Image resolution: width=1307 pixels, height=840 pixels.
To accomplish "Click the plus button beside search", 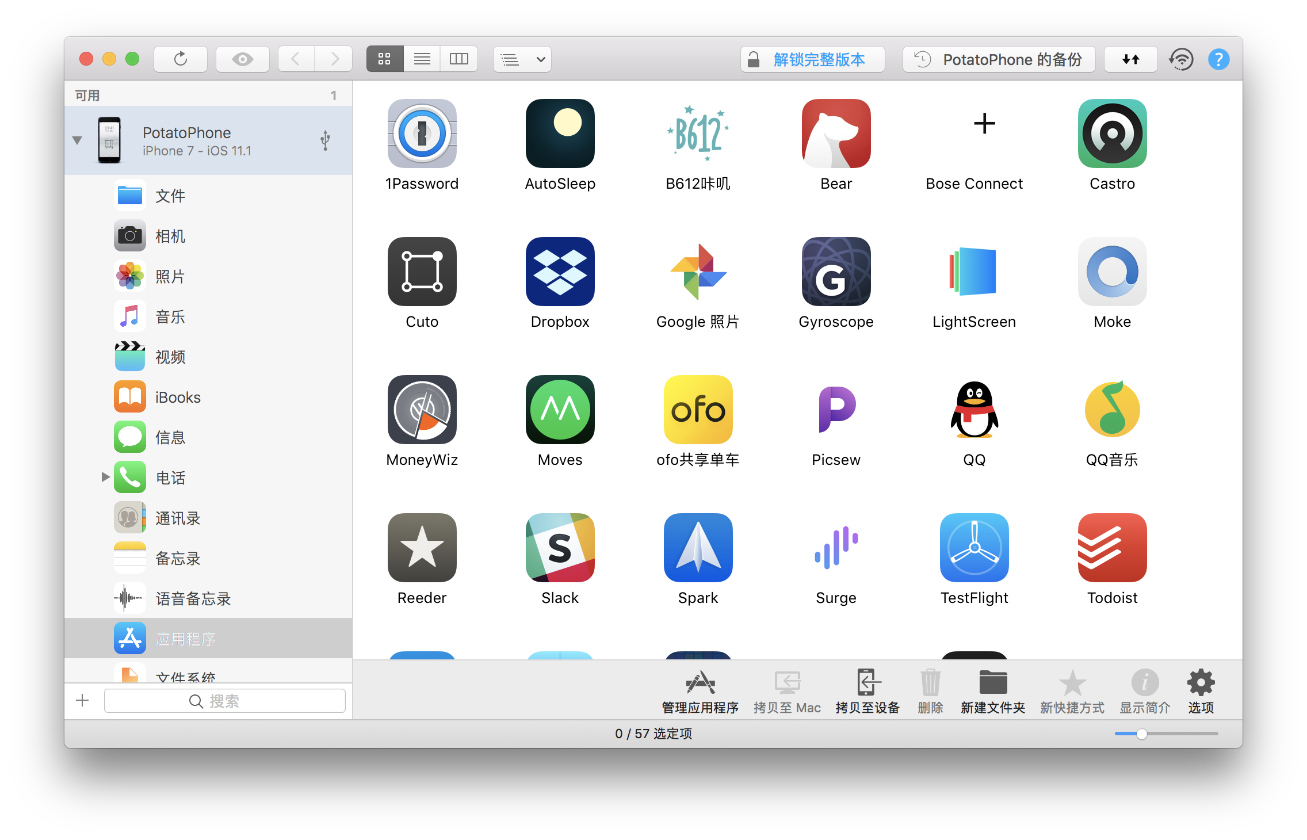I will point(82,700).
